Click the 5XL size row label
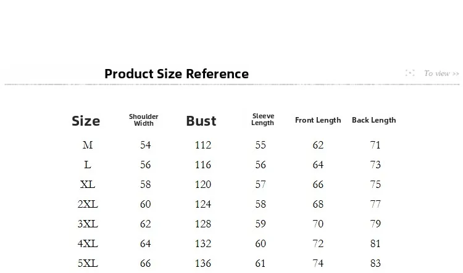 point(88,263)
